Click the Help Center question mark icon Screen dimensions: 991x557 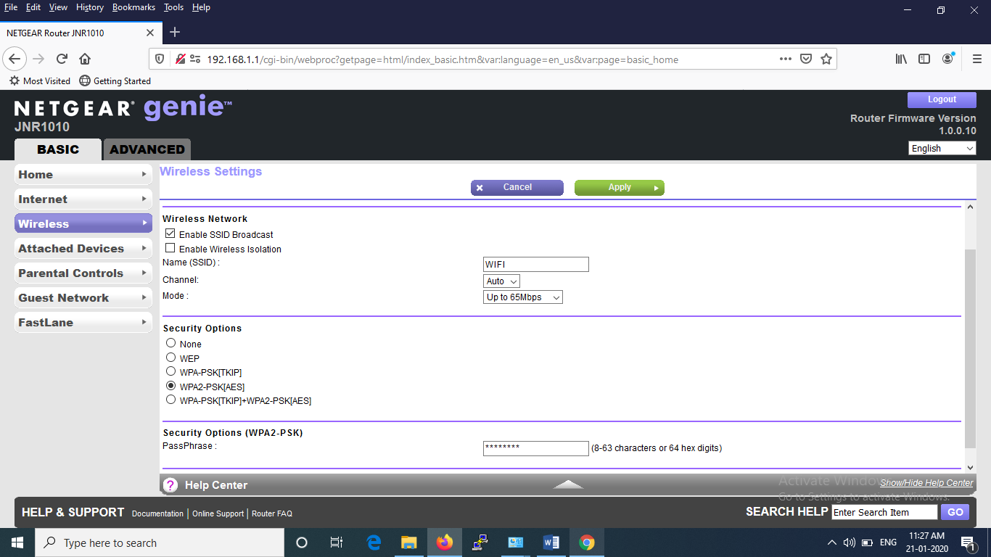click(x=170, y=485)
